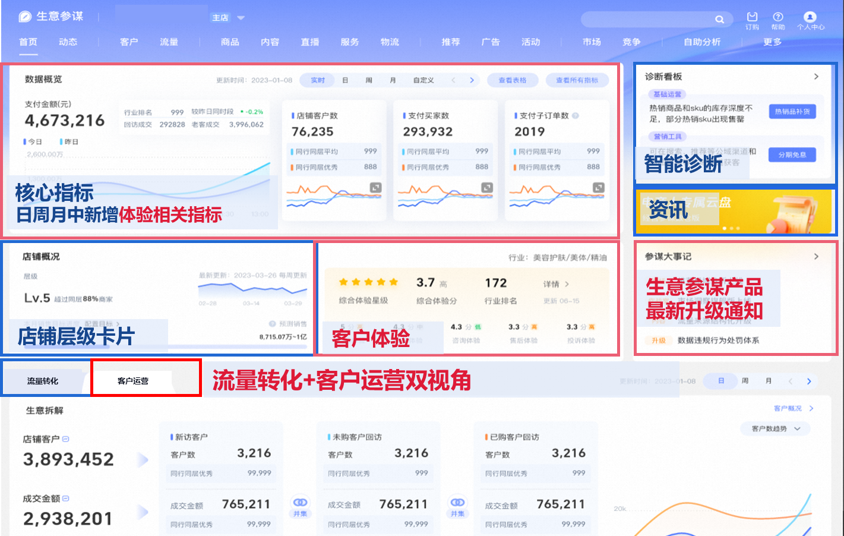The height and width of the screenshot is (536, 844).
Task: Click the 综合体验星级 star rating
Action: 368,282
